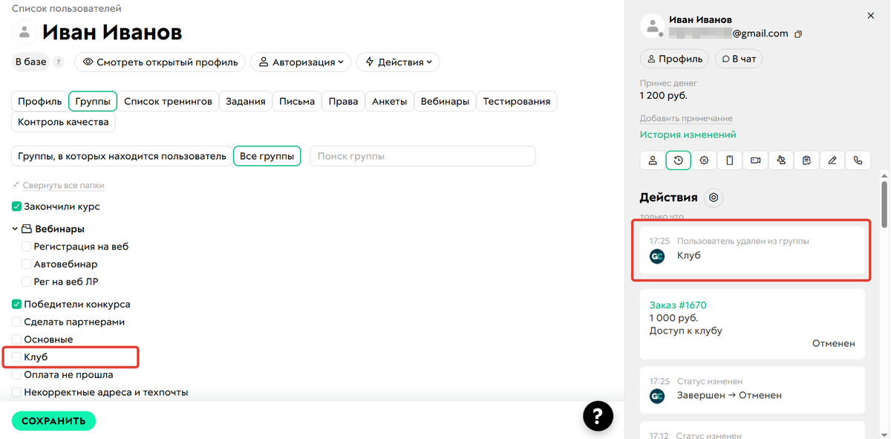Click the Поиск группы search field
Screen dimensions: 891x439
[422, 156]
